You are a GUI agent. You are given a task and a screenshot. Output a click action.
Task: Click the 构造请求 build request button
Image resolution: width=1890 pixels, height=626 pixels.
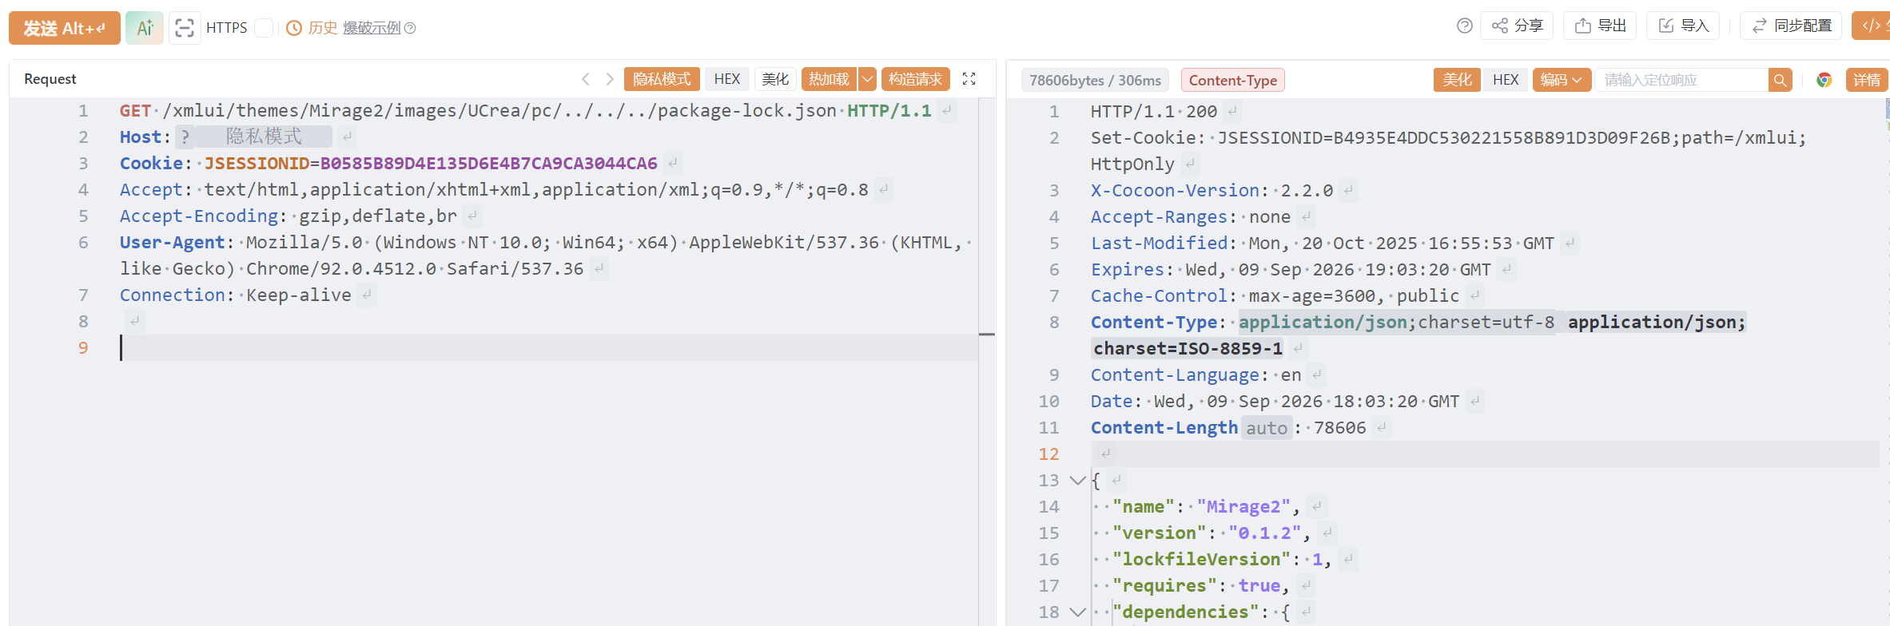click(916, 79)
